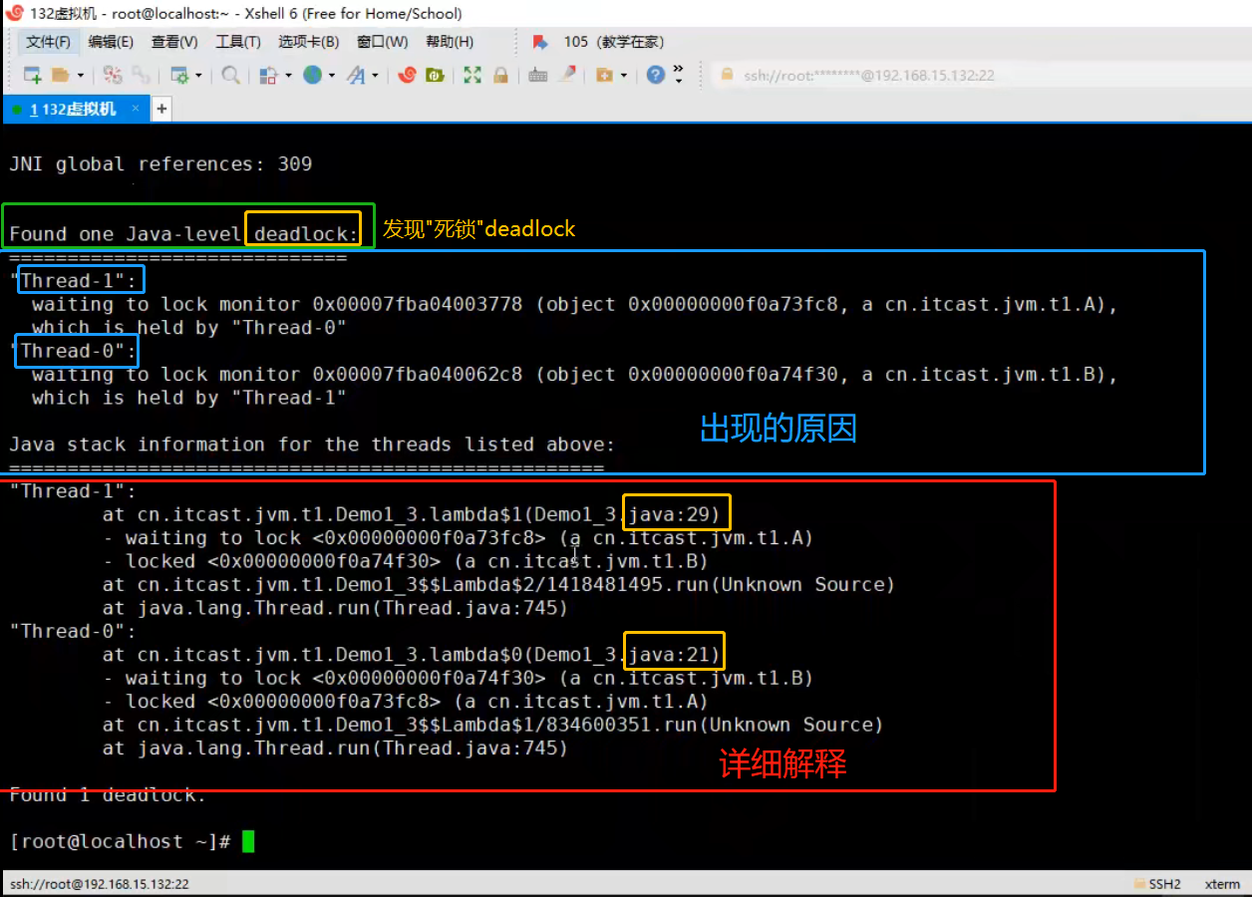Screen dimensions: 1252x897
Task: Click the keyboard mapping icon
Action: [x=538, y=75]
